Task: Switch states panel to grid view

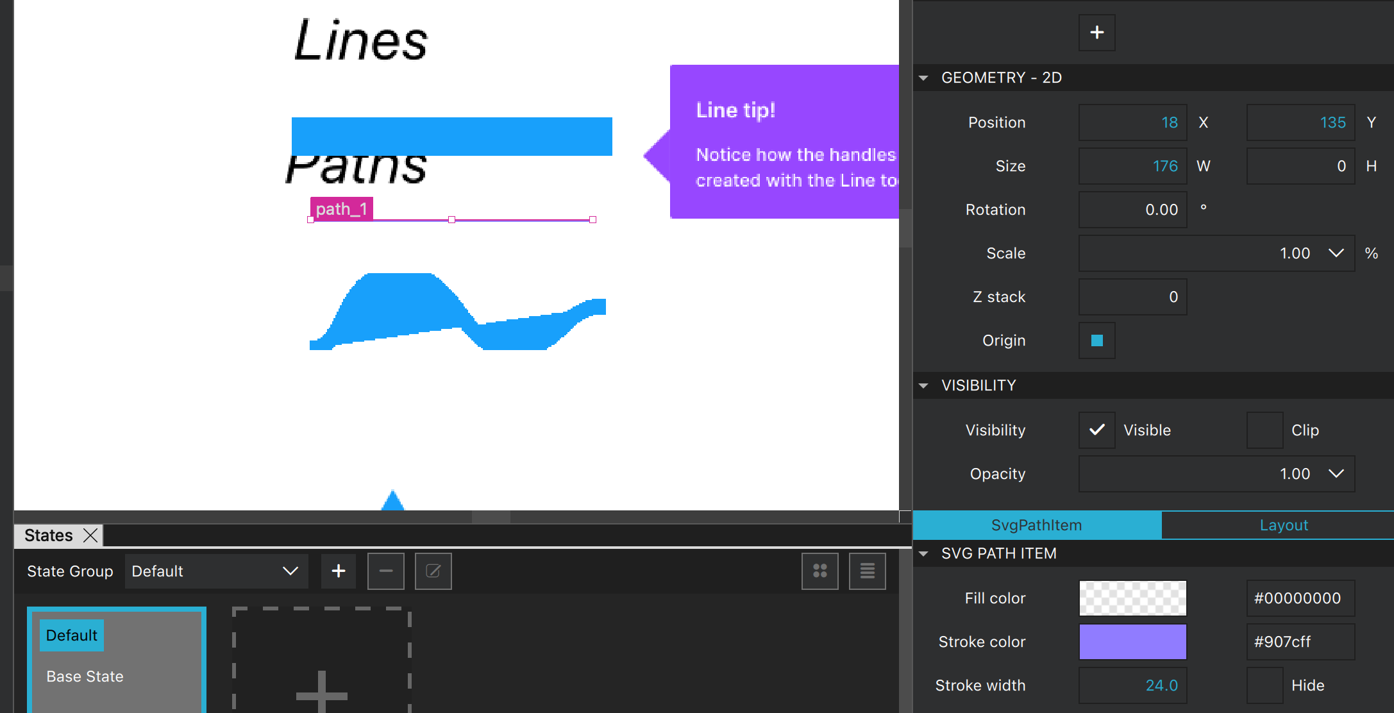Action: tap(819, 571)
